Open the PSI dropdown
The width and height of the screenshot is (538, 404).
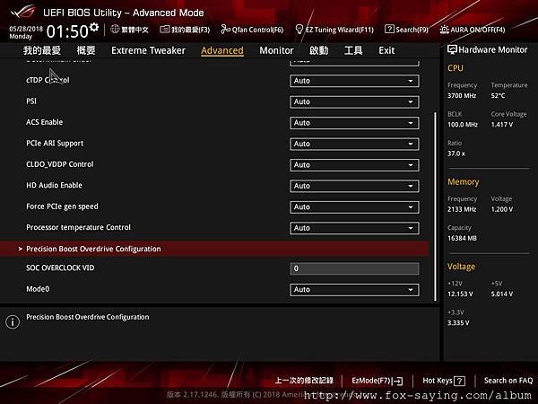354,101
